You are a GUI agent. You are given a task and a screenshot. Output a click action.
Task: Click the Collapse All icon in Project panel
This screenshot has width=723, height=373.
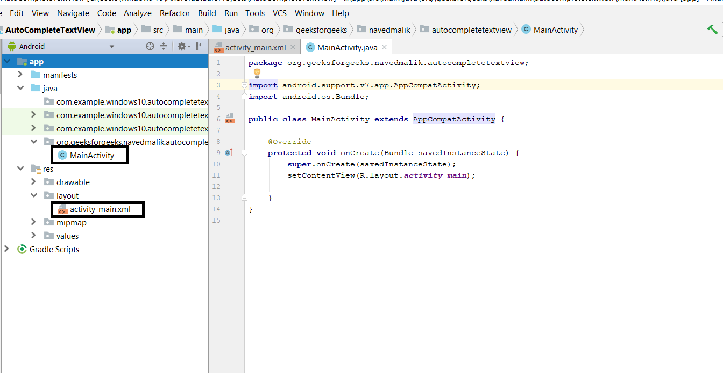pos(164,47)
